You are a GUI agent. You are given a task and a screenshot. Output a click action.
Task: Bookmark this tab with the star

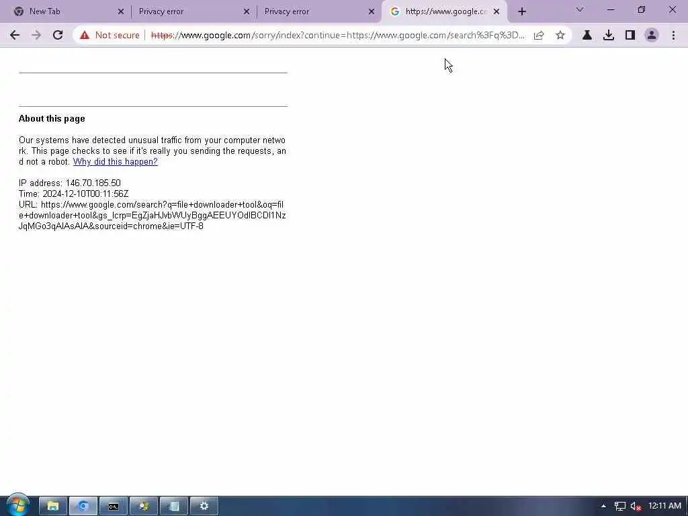pyautogui.click(x=560, y=35)
